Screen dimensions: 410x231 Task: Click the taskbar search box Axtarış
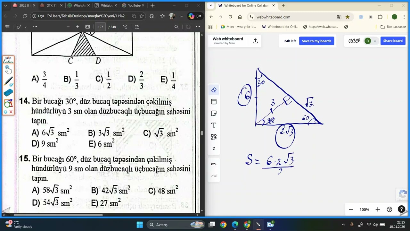[x=175, y=225]
